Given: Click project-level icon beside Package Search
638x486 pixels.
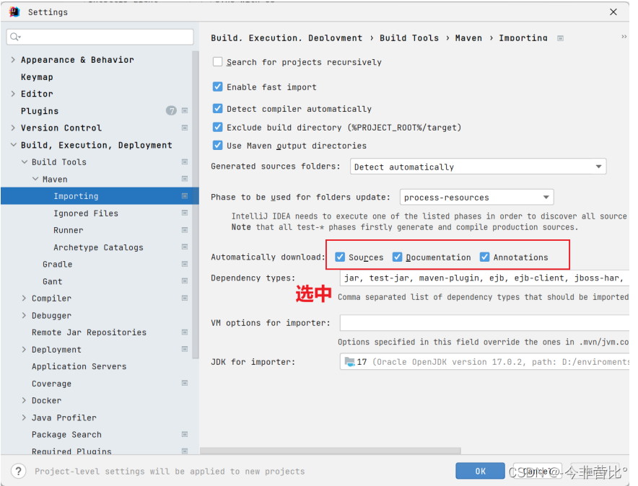Looking at the screenshot, I should (185, 434).
